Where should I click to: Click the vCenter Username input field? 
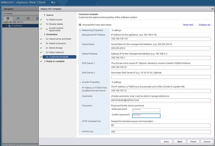(x=161, y=100)
